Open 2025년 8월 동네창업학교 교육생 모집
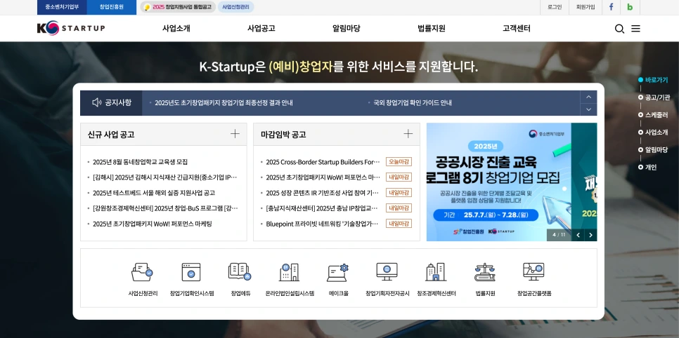The width and height of the screenshot is (679, 338). [141, 162]
